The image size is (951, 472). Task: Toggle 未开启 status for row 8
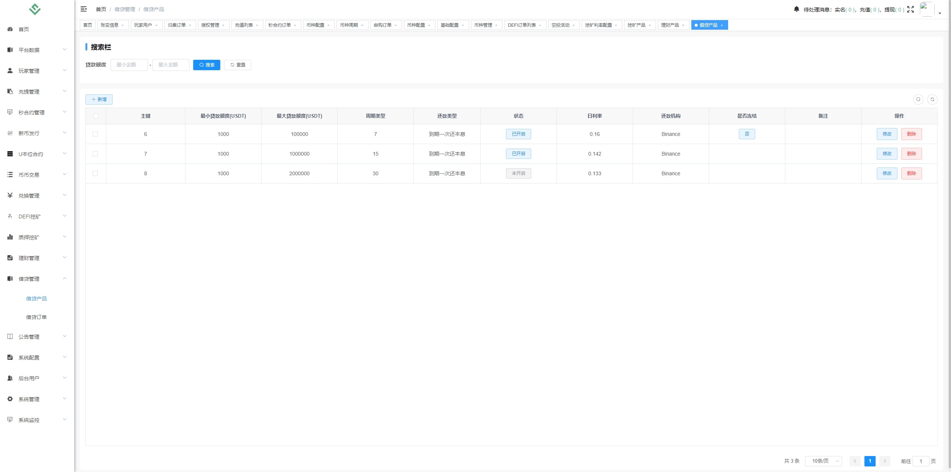[519, 173]
